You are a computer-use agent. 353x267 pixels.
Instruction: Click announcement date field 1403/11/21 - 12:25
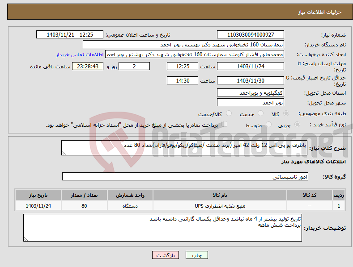tap(70, 35)
